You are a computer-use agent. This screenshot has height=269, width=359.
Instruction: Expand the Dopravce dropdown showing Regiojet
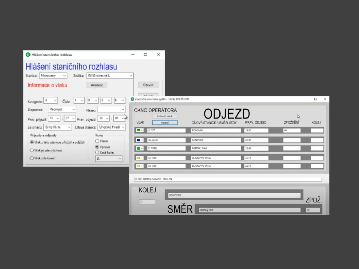62,109
